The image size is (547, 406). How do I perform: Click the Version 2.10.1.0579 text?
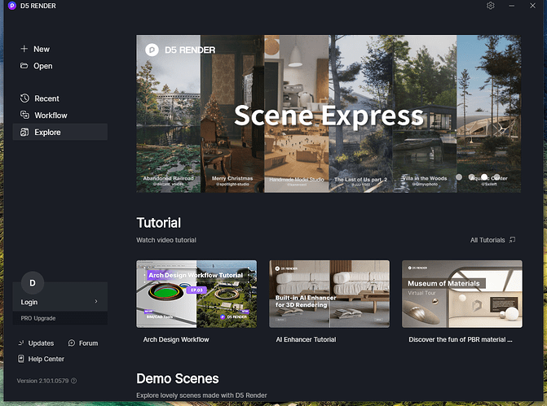coord(42,381)
